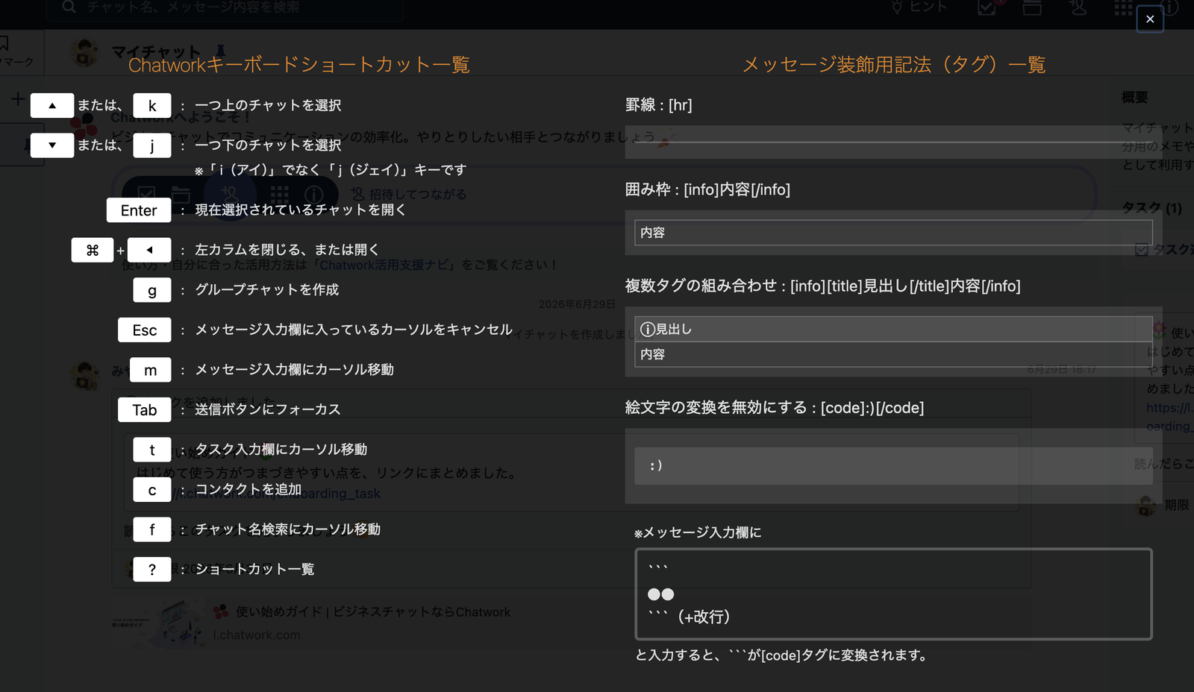Click the up arrow key cap
The height and width of the screenshot is (692, 1194).
pos(52,105)
